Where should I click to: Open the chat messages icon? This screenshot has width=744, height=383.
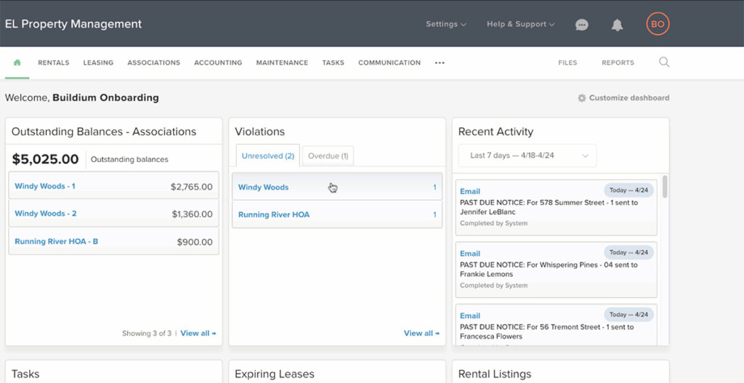click(581, 25)
